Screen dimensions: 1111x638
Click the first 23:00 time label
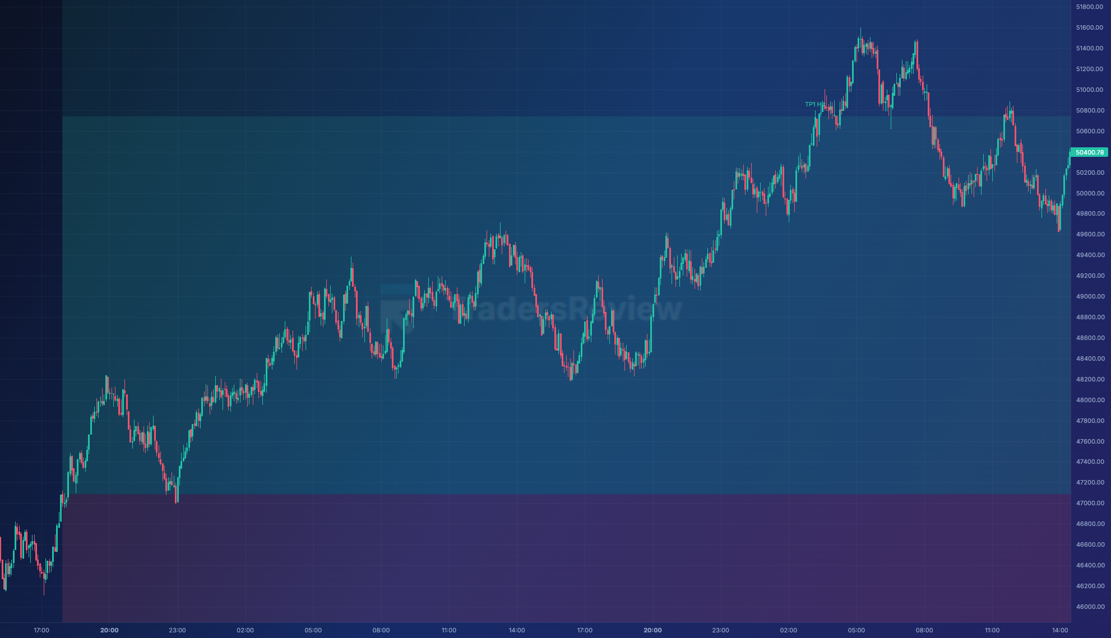tap(177, 630)
